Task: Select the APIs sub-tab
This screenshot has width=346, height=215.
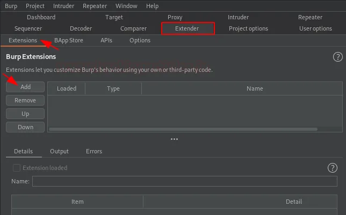Action: [x=106, y=40]
